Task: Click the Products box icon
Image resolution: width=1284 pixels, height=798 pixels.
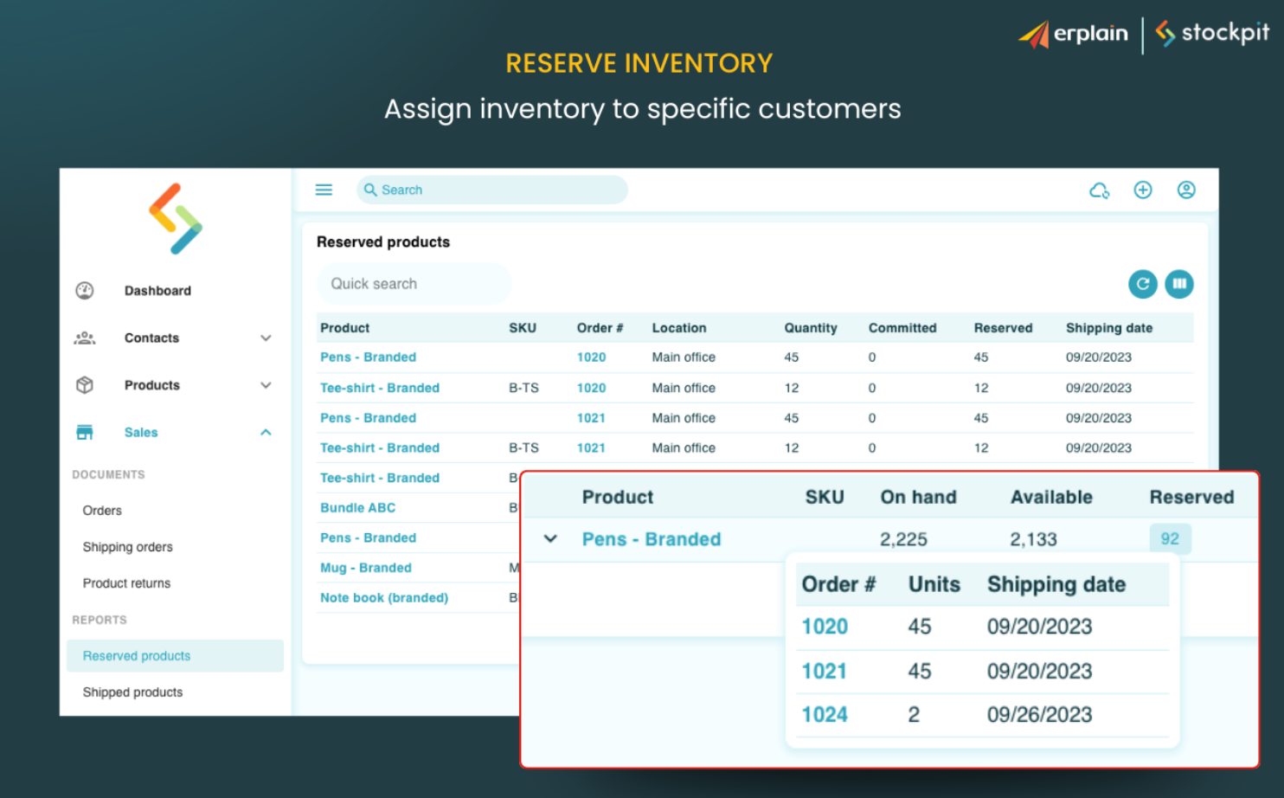Action: pos(85,385)
